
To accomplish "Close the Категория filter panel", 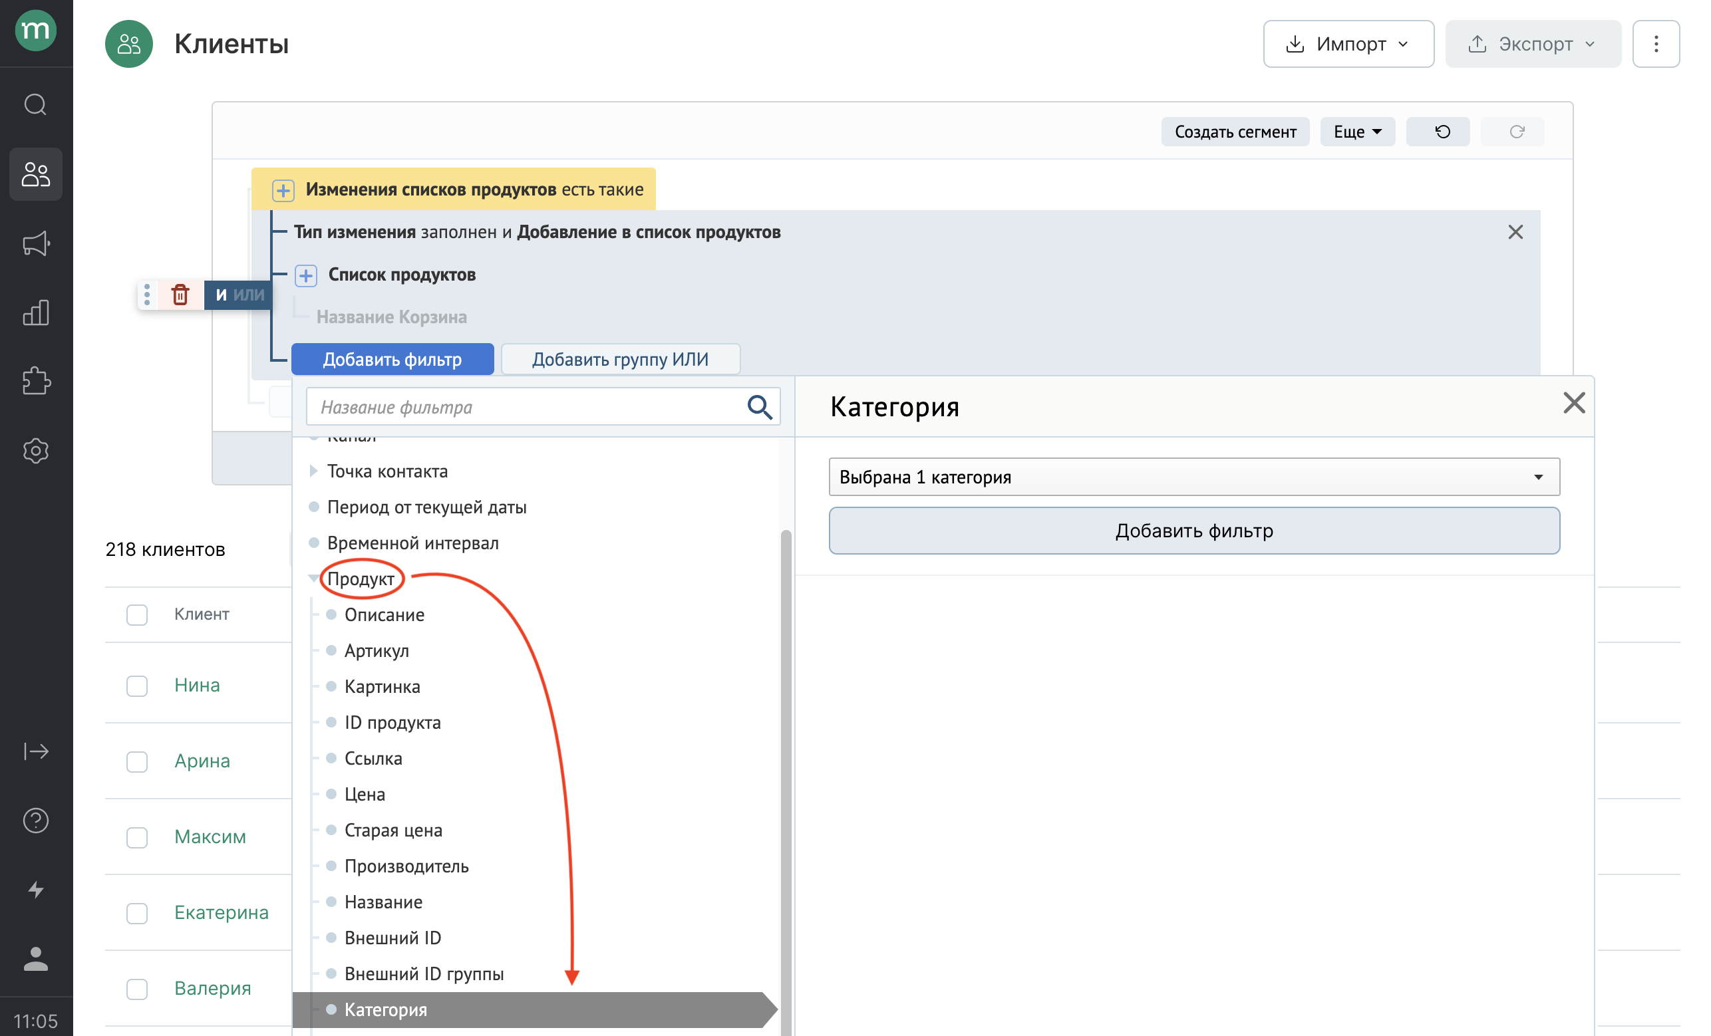I will [1573, 403].
